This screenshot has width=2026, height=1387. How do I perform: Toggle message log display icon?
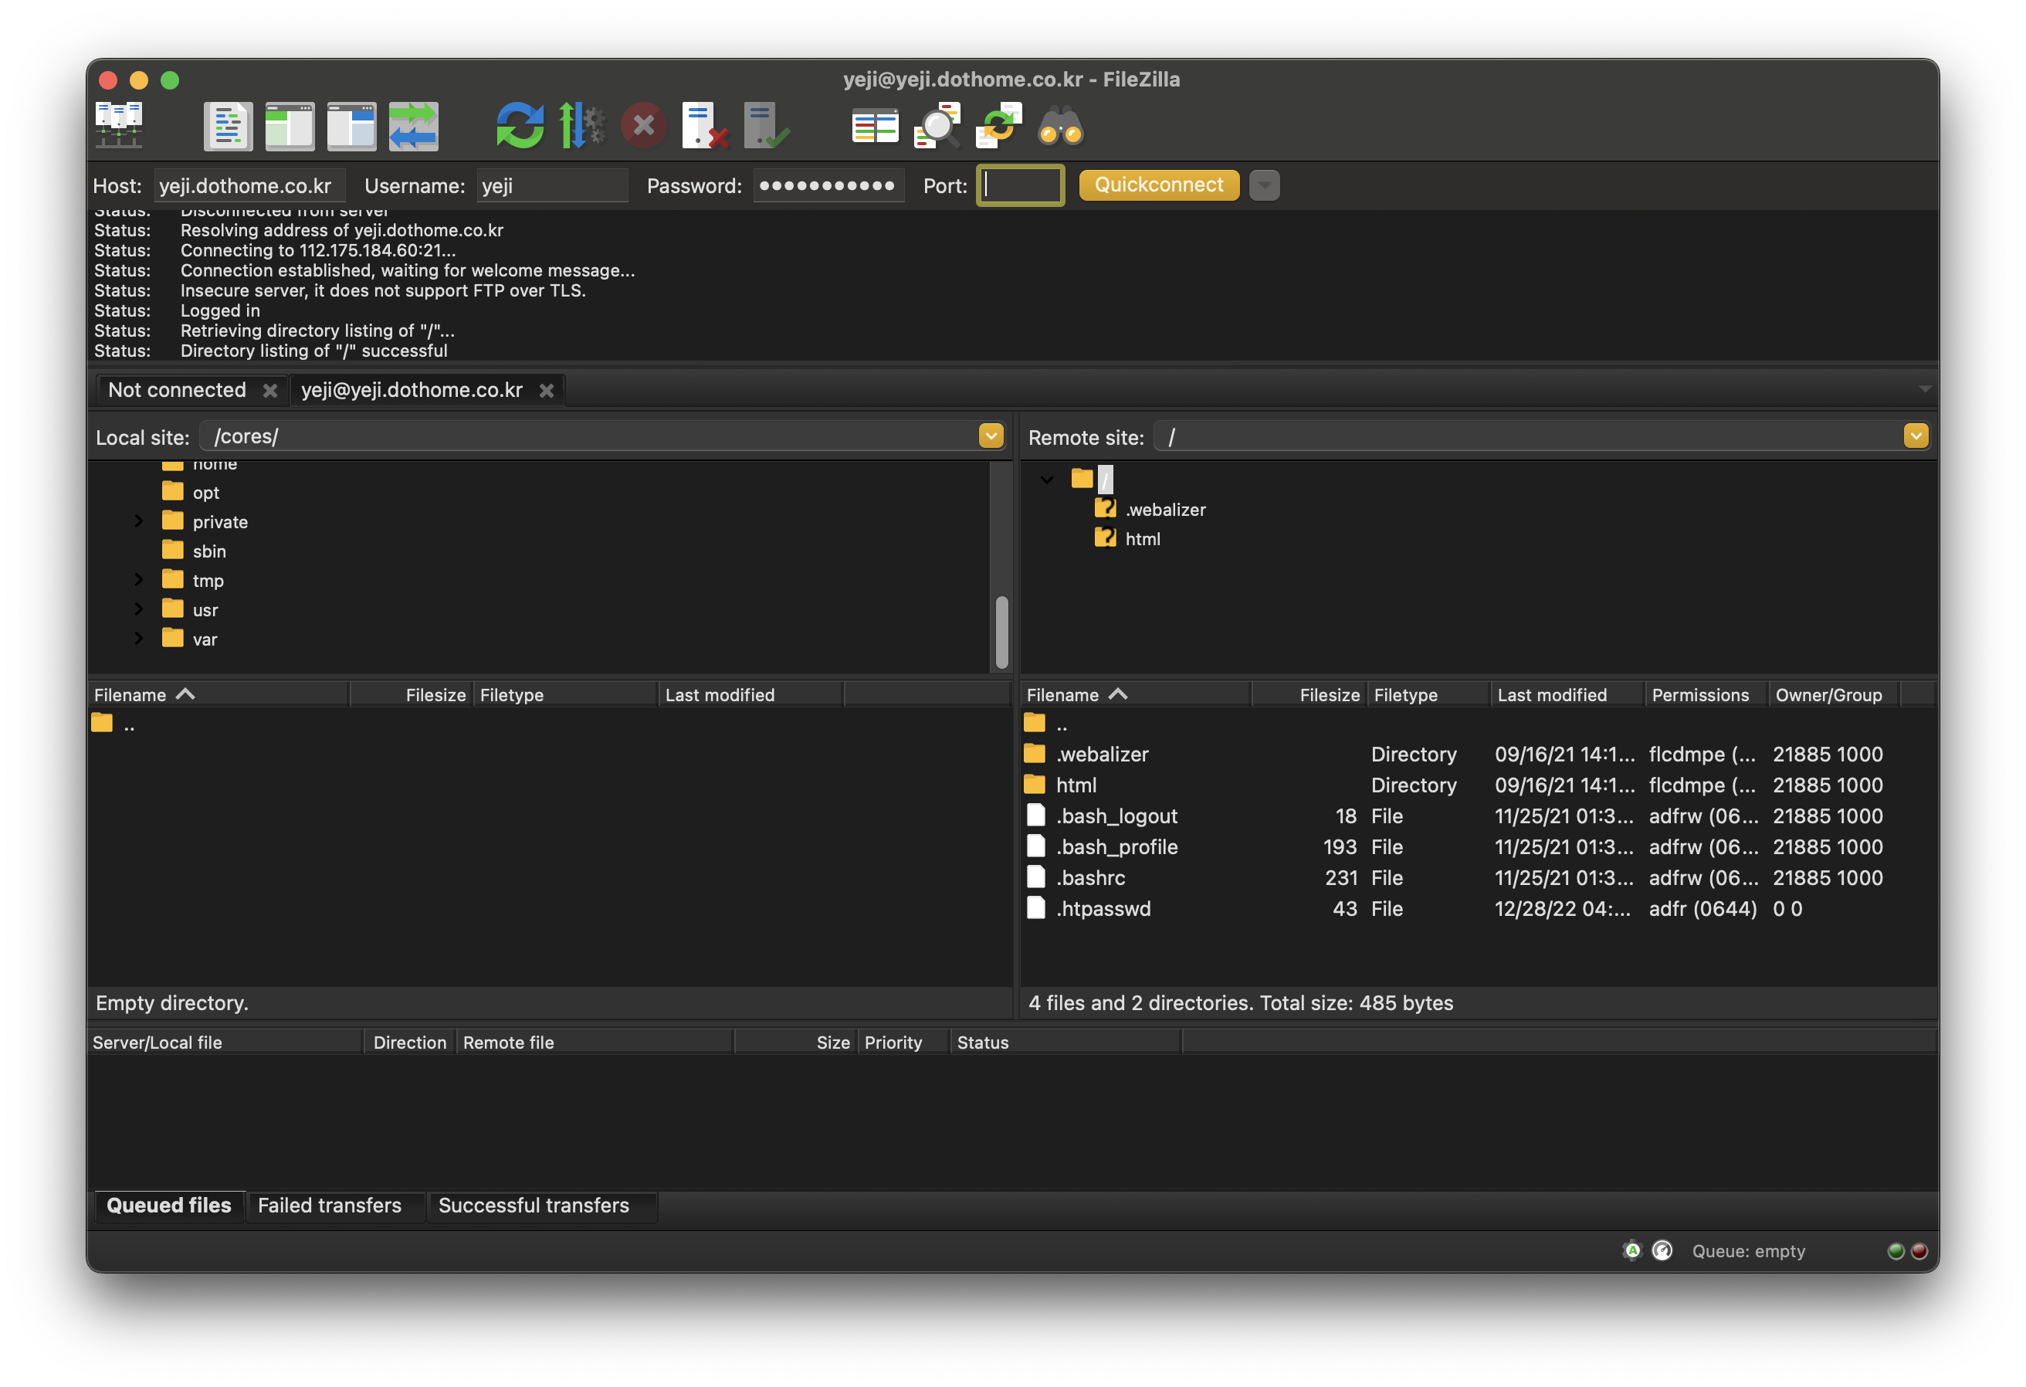coord(228,126)
